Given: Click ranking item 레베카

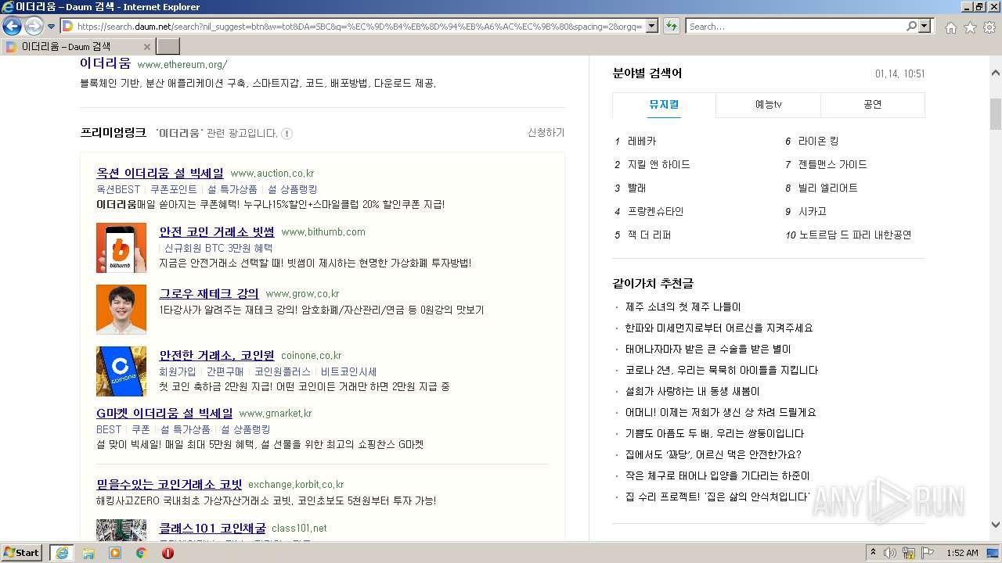Looking at the screenshot, I should coord(642,142).
